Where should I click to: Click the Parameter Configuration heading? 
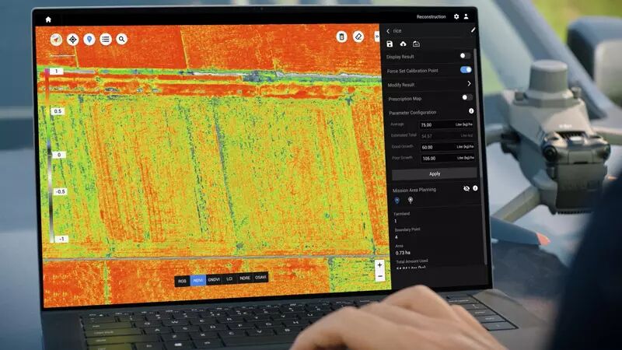pos(413,113)
